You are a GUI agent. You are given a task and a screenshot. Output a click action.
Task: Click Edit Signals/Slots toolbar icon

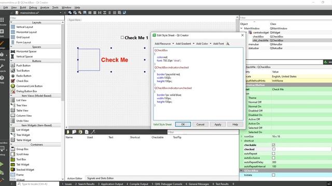(x=75, y=12)
